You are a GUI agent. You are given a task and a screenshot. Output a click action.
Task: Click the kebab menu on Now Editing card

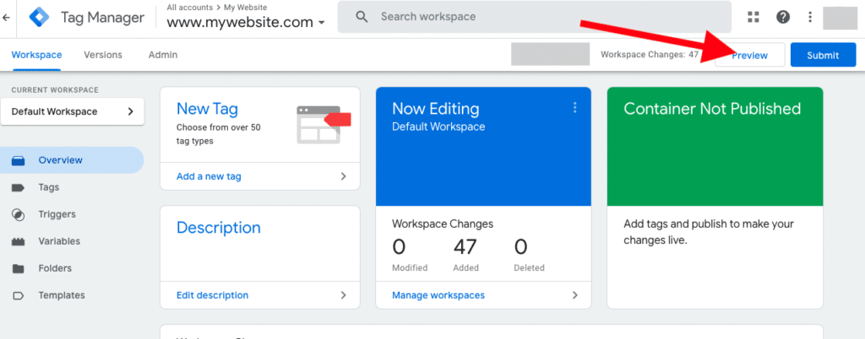click(x=575, y=108)
